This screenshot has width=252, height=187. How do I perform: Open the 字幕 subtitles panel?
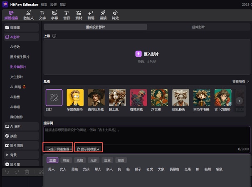click(54, 15)
